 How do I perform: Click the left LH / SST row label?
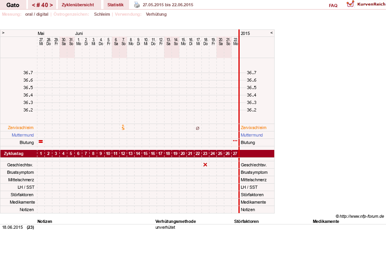coord(26,187)
